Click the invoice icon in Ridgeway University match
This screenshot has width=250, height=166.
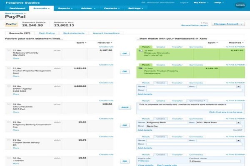tap(140, 51)
